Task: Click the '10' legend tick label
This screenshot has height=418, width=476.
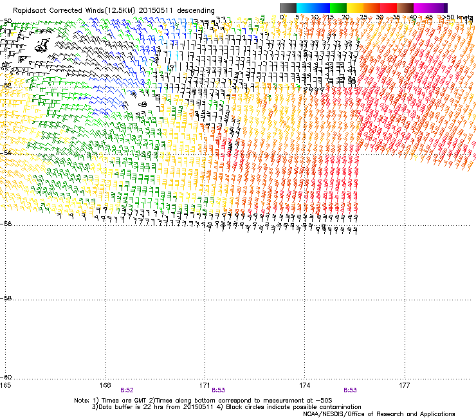Action: [315, 17]
